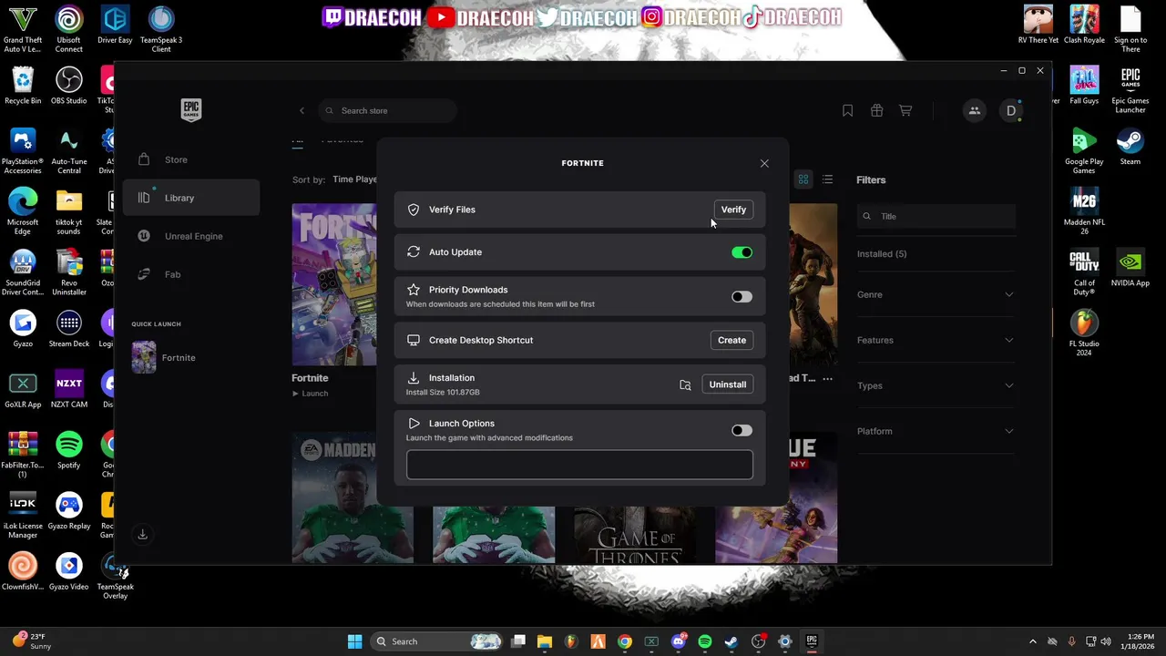Focus the launch options text field

(x=579, y=465)
